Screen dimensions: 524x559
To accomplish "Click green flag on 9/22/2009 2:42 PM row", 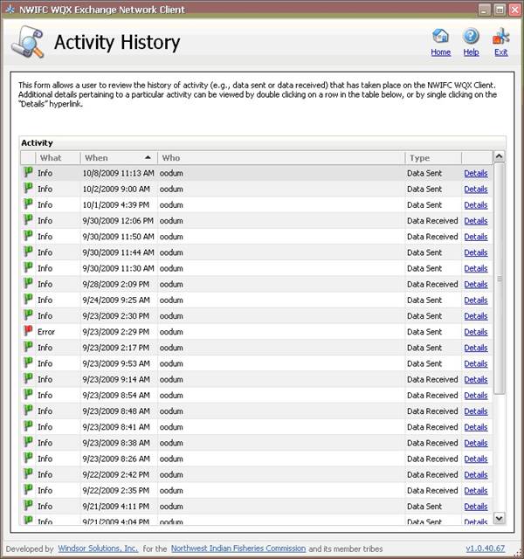I will click(x=28, y=474).
